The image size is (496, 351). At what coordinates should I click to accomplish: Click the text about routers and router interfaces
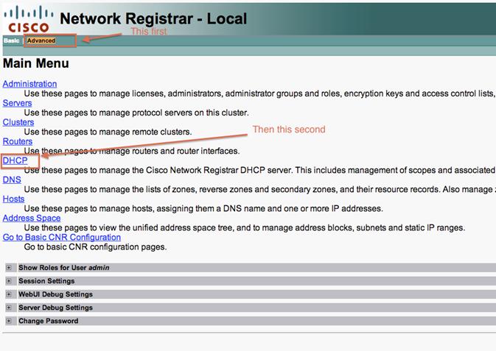click(x=132, y=151)
